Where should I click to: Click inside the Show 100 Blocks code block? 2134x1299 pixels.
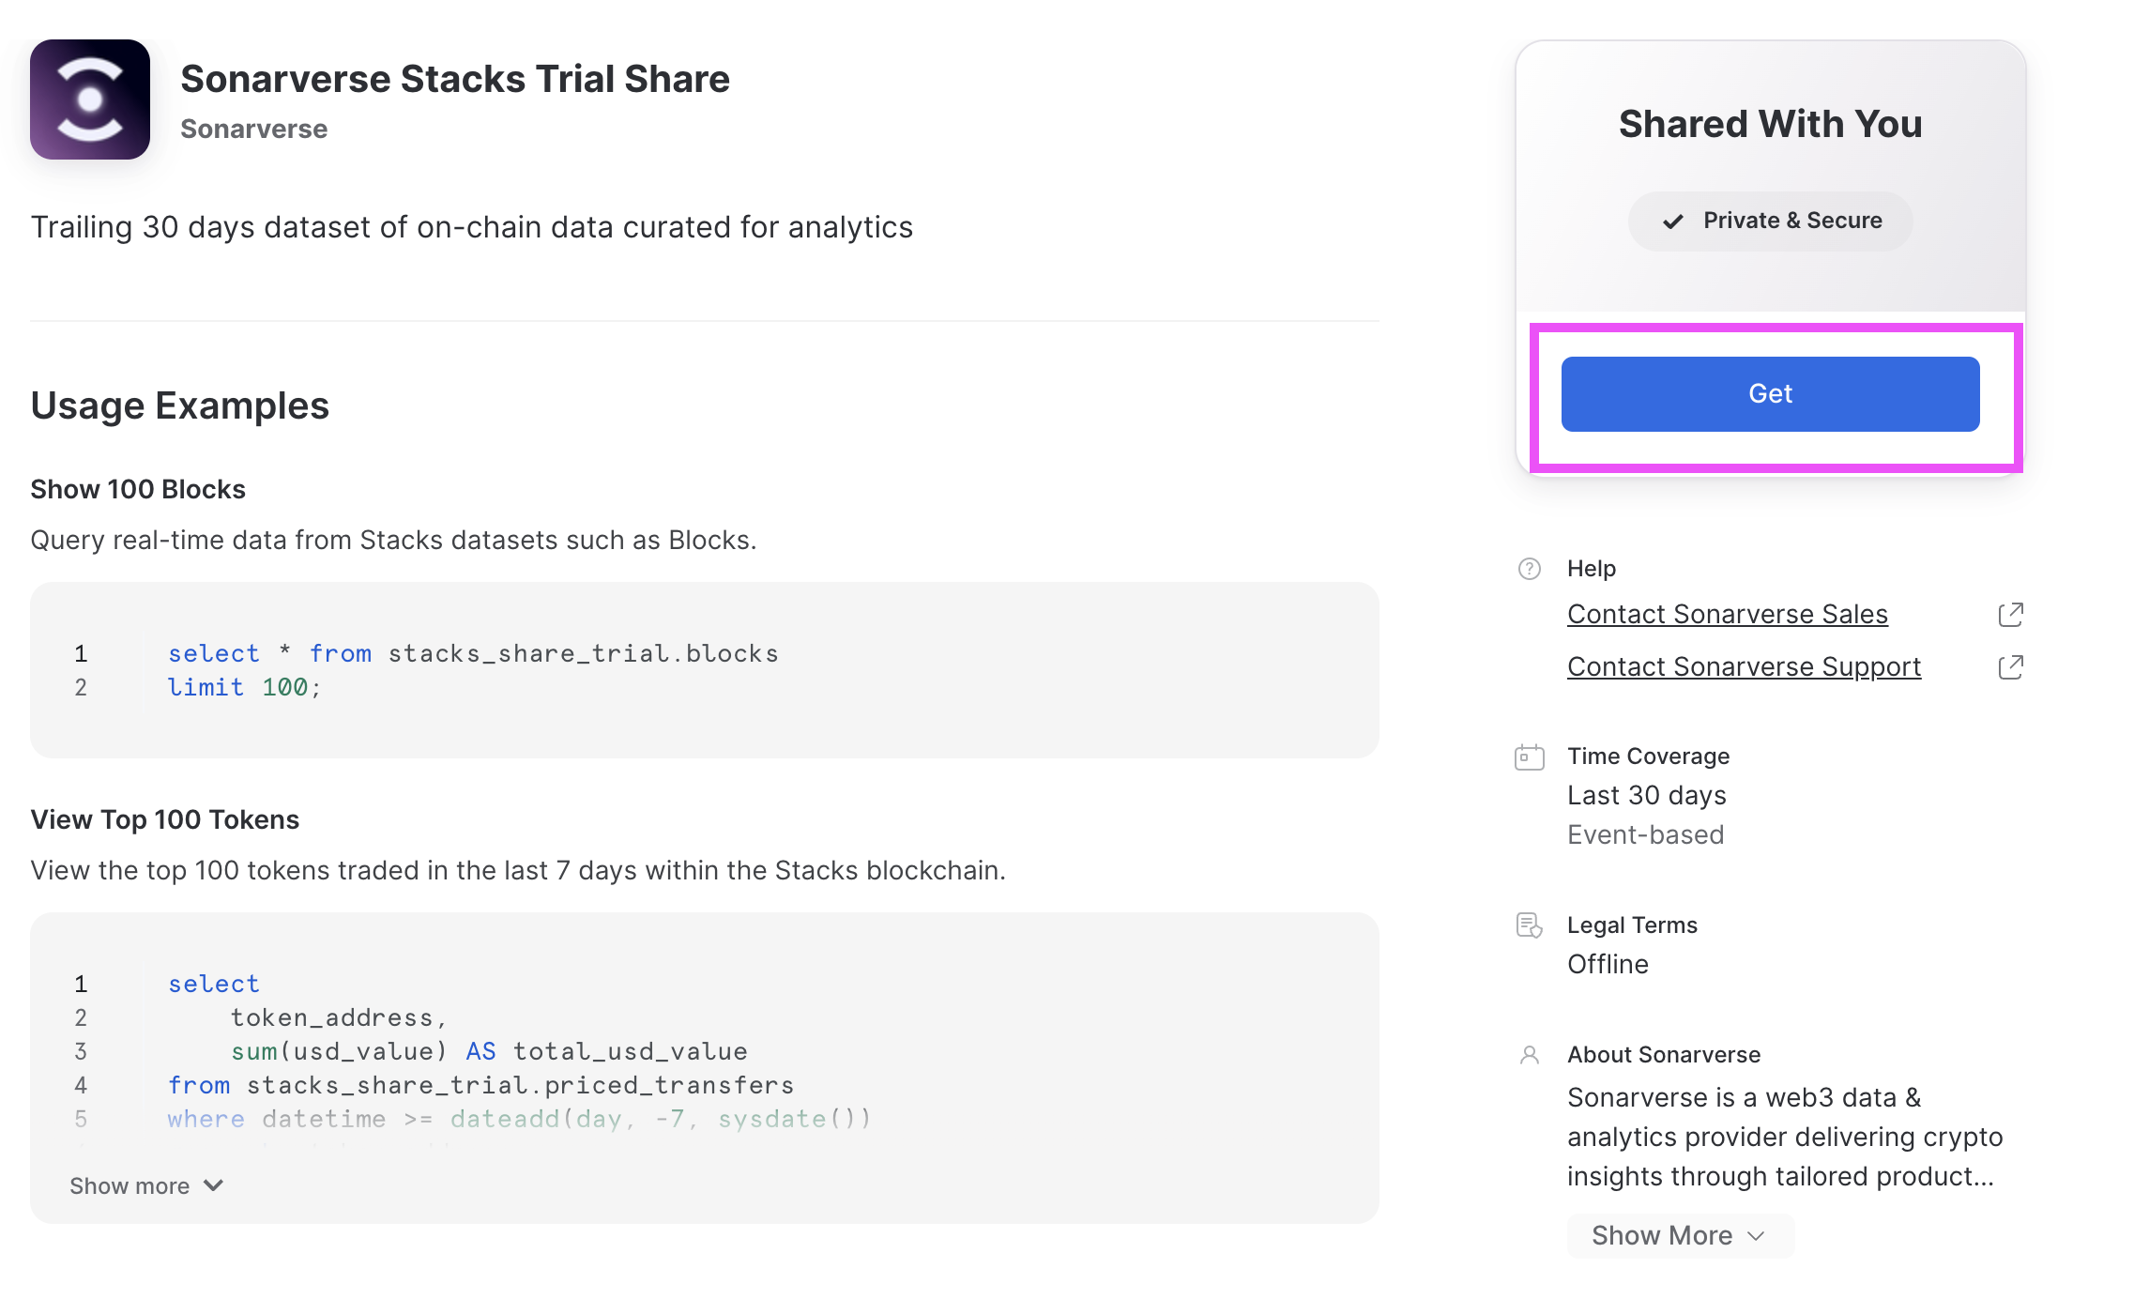[x=704, y=670]
